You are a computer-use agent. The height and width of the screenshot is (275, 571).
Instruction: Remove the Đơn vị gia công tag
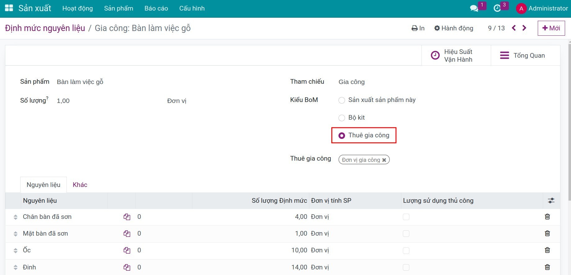tap(384, 160)
